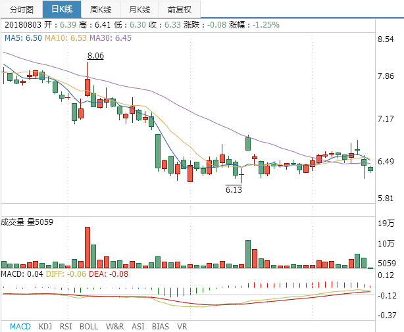Image resolution: width=404 pixels, height=332 pixels.
Task: Select the BOLL indicator
Action: [89, 327]
